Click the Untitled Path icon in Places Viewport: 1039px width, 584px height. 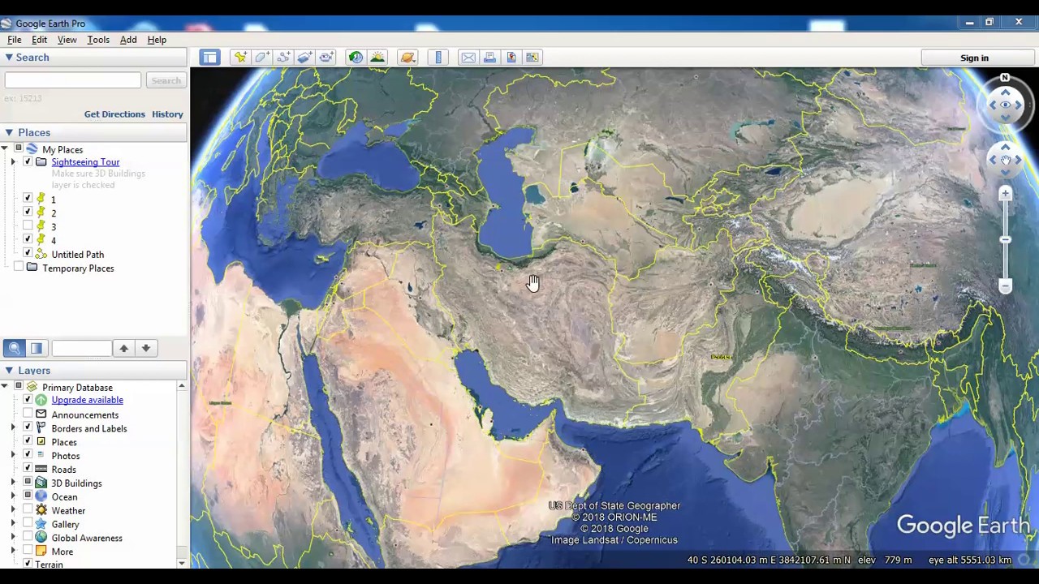click(41, 254)
